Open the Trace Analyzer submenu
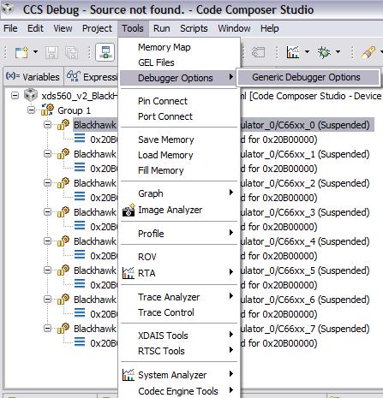This screenshot has width=383, height=398. [x=178, y=297]
